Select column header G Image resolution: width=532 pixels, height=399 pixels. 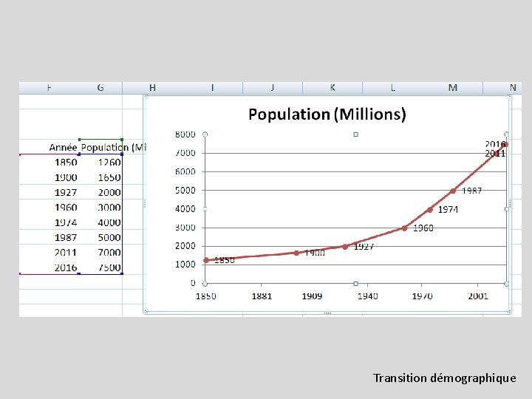(100, 88)
